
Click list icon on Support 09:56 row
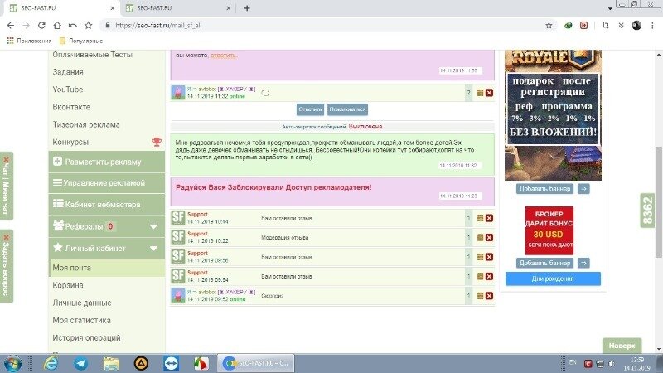pos(481,257)
